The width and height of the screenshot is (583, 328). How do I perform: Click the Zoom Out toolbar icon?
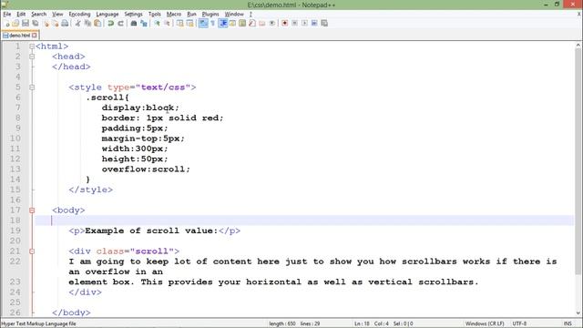(x=168, y=23)
